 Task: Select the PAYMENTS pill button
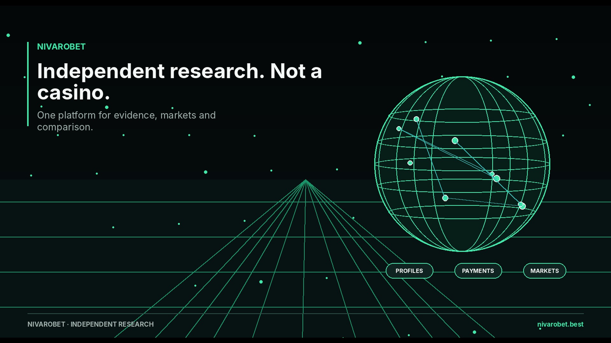[x=478, y=271]
